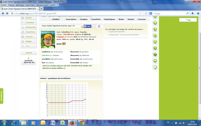Click the green shield sidebar icon
The image size is (201, 126).
click(155, 23)
